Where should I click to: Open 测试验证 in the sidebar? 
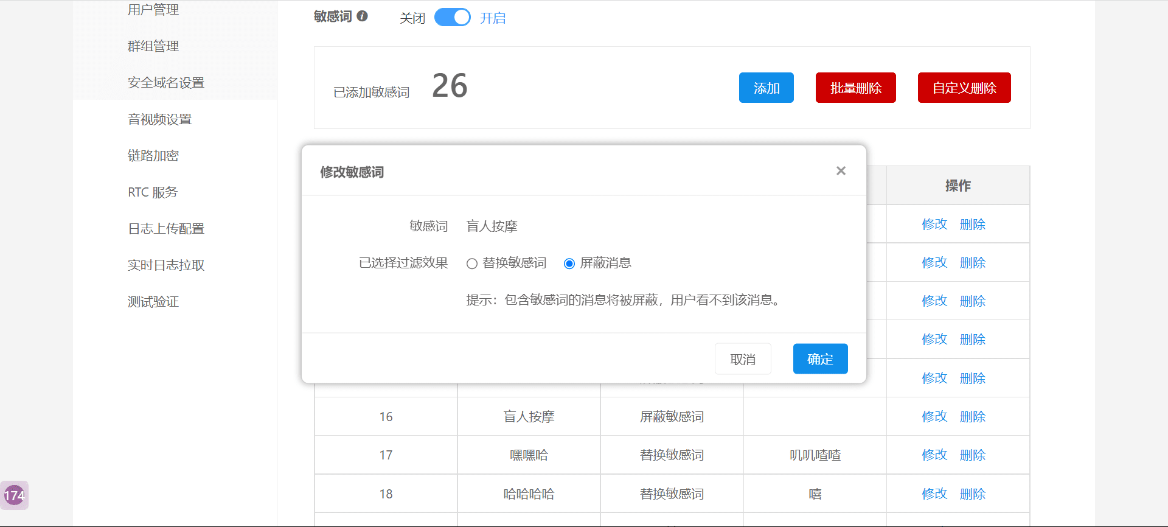click(x=153, y=302)
